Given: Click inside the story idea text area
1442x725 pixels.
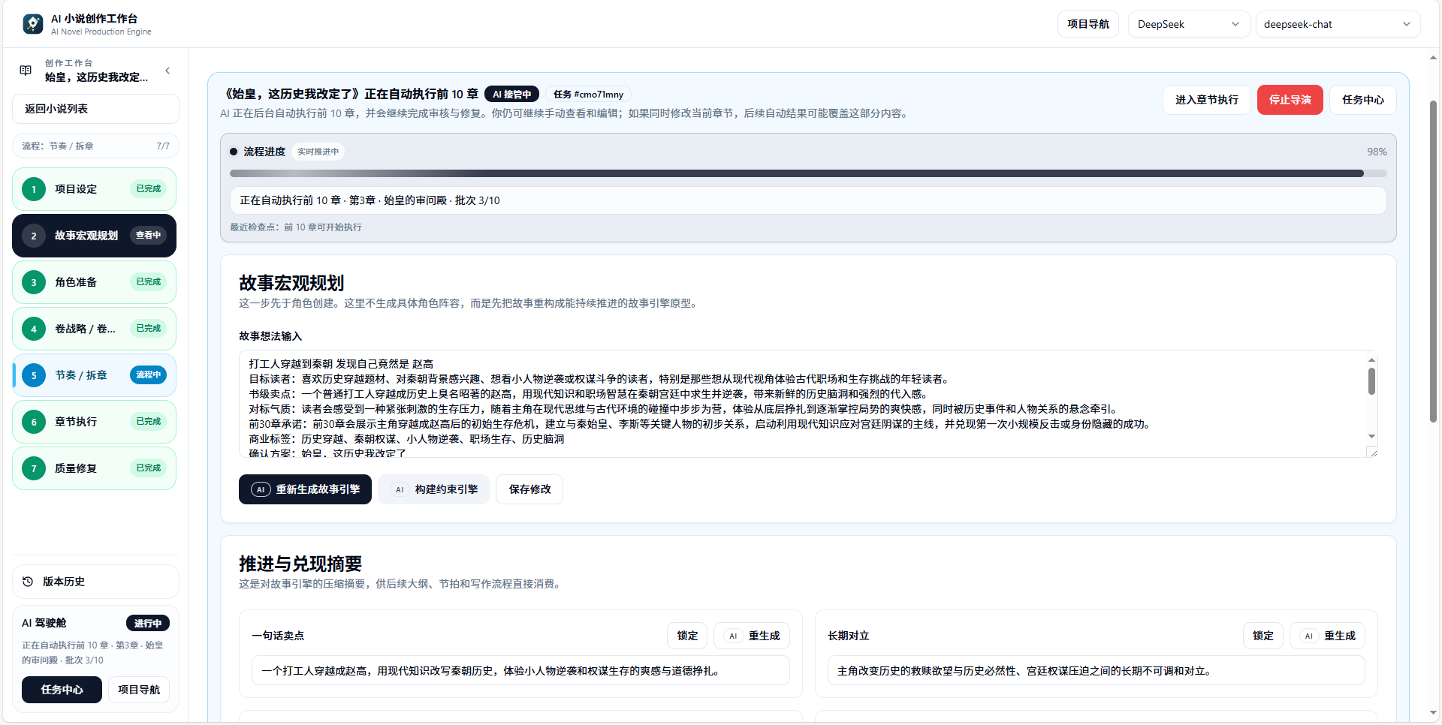Looking at the screenshot, I should 804,404.
